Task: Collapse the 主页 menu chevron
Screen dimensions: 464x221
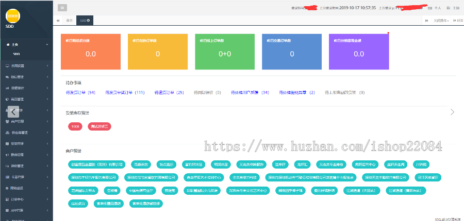Action: pyautogui.click(x=47, y=45)
